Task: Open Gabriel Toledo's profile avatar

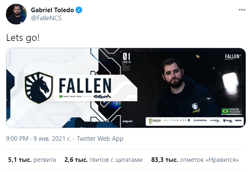Action: click(x=16, y=14)
